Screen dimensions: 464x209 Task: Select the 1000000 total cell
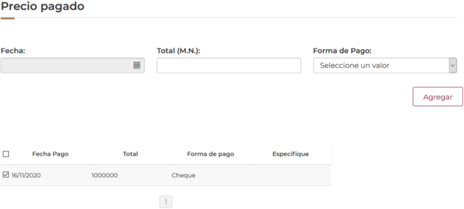pos(104,175)
